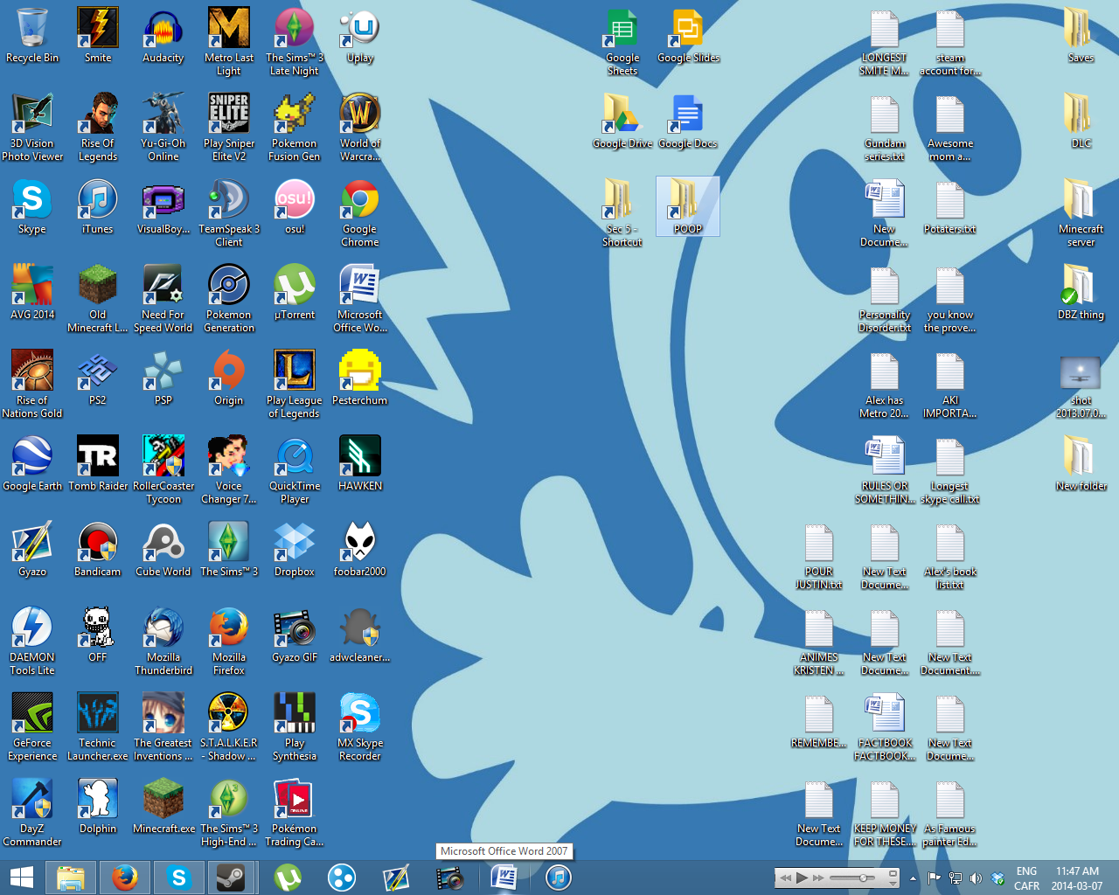Click the iTunes taskbar button
Screen dimensions: 1119x895
559,878
